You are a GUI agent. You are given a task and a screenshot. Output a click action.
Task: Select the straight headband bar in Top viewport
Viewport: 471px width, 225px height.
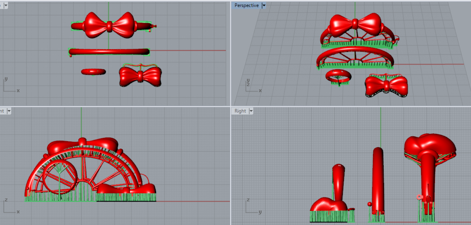click(x=109, y=52)
